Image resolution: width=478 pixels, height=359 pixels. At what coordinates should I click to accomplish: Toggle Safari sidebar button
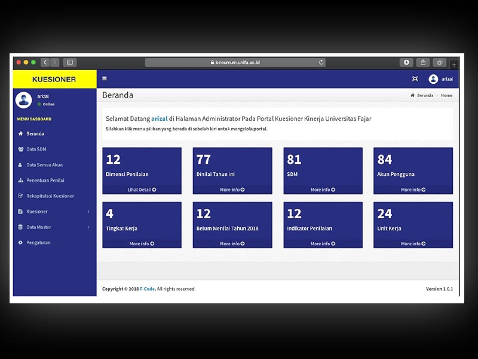click(69, 62)
